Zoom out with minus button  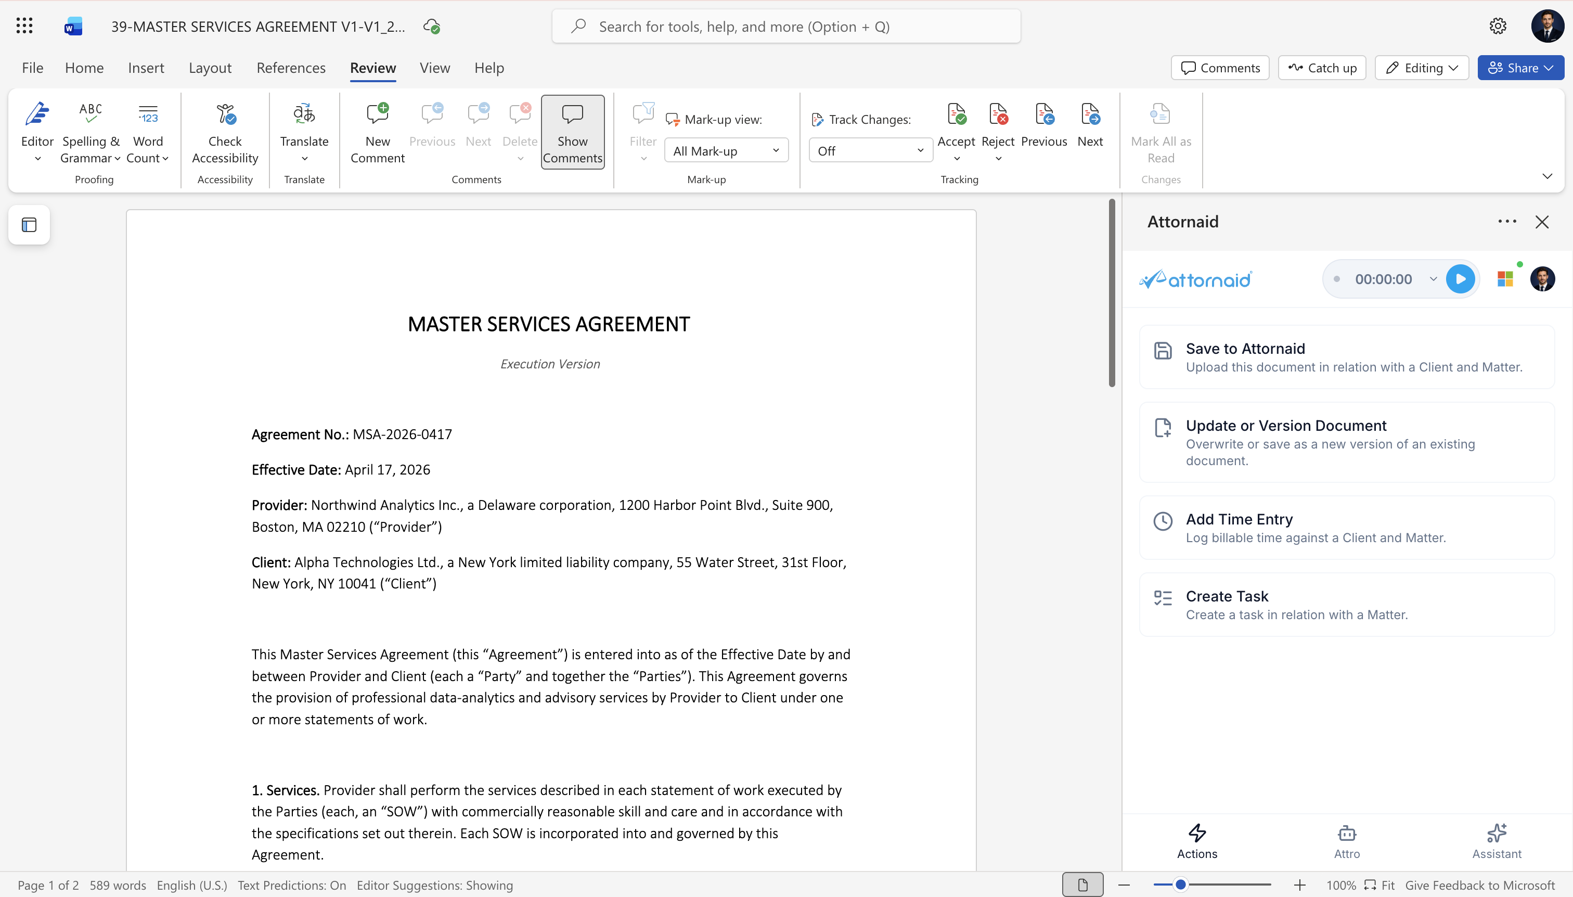[1124, 886]
